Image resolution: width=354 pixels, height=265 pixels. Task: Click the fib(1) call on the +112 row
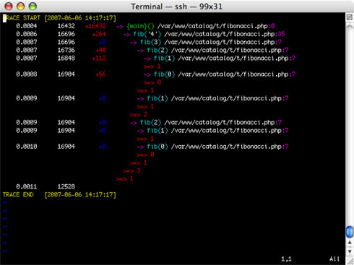click(164, 58)
